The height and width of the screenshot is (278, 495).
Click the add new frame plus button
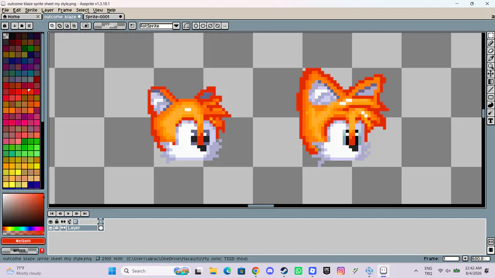[x=465, y=258]
